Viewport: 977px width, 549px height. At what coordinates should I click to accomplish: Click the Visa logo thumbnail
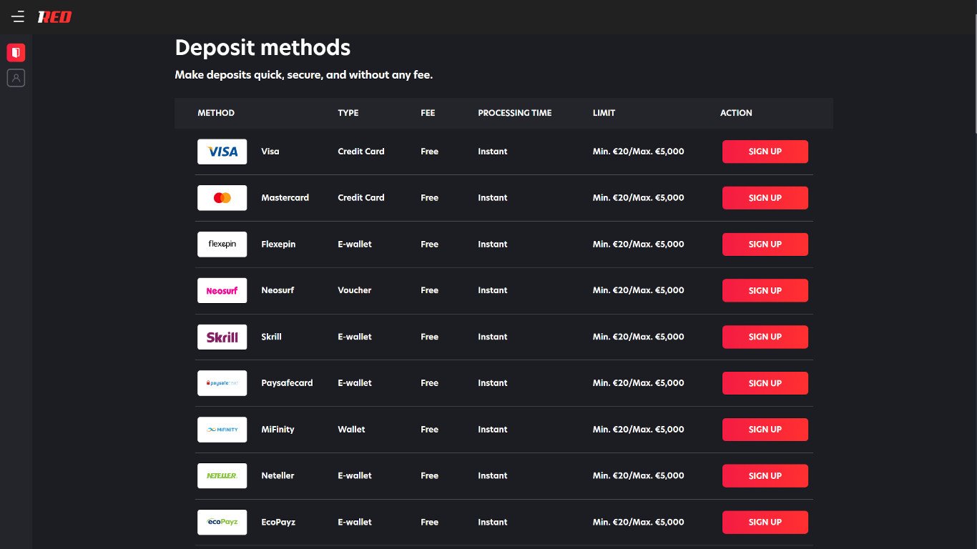coord(222,152)
